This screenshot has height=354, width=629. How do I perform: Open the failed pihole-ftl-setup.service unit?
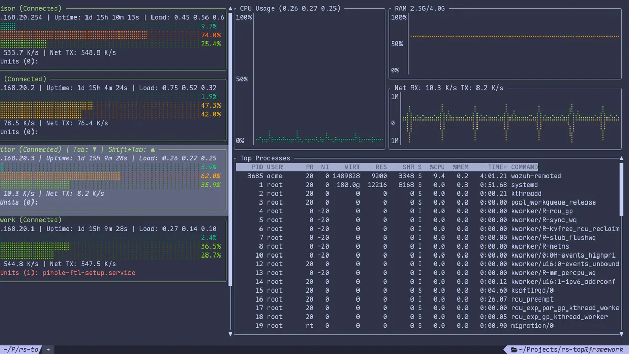[89, 272]
